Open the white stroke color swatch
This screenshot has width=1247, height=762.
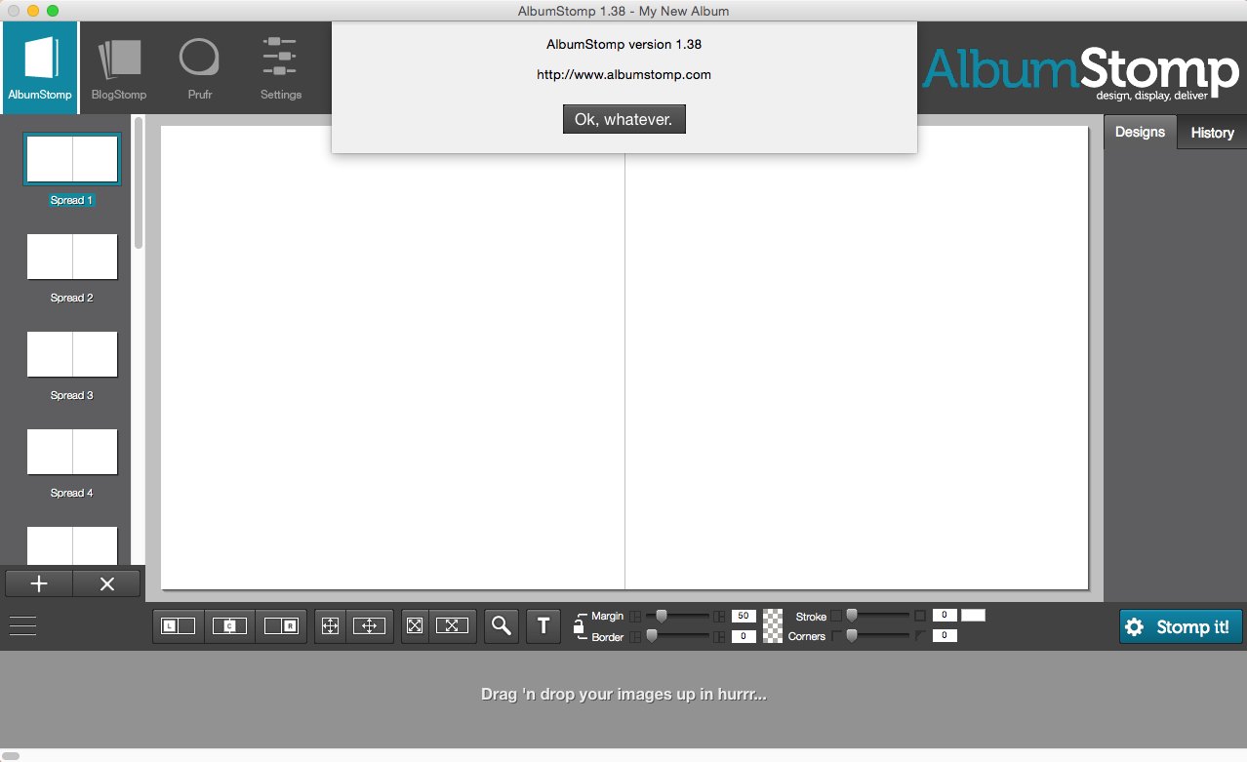point(973,616)
